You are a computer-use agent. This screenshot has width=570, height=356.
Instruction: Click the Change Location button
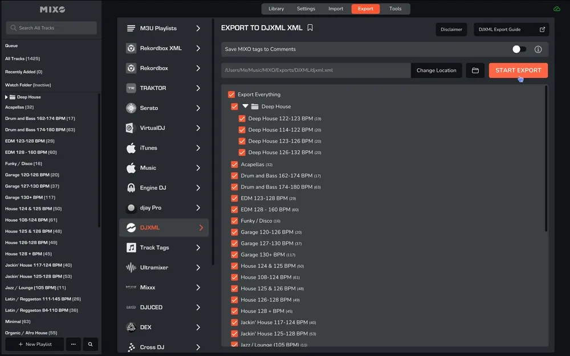coord(436,71)
